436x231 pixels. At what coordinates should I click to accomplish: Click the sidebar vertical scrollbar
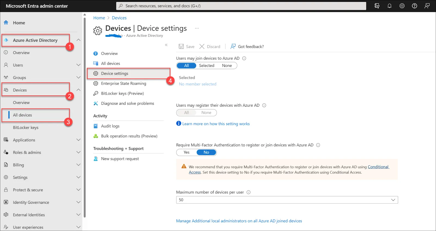pyautogui.click(x=84, y=117)
